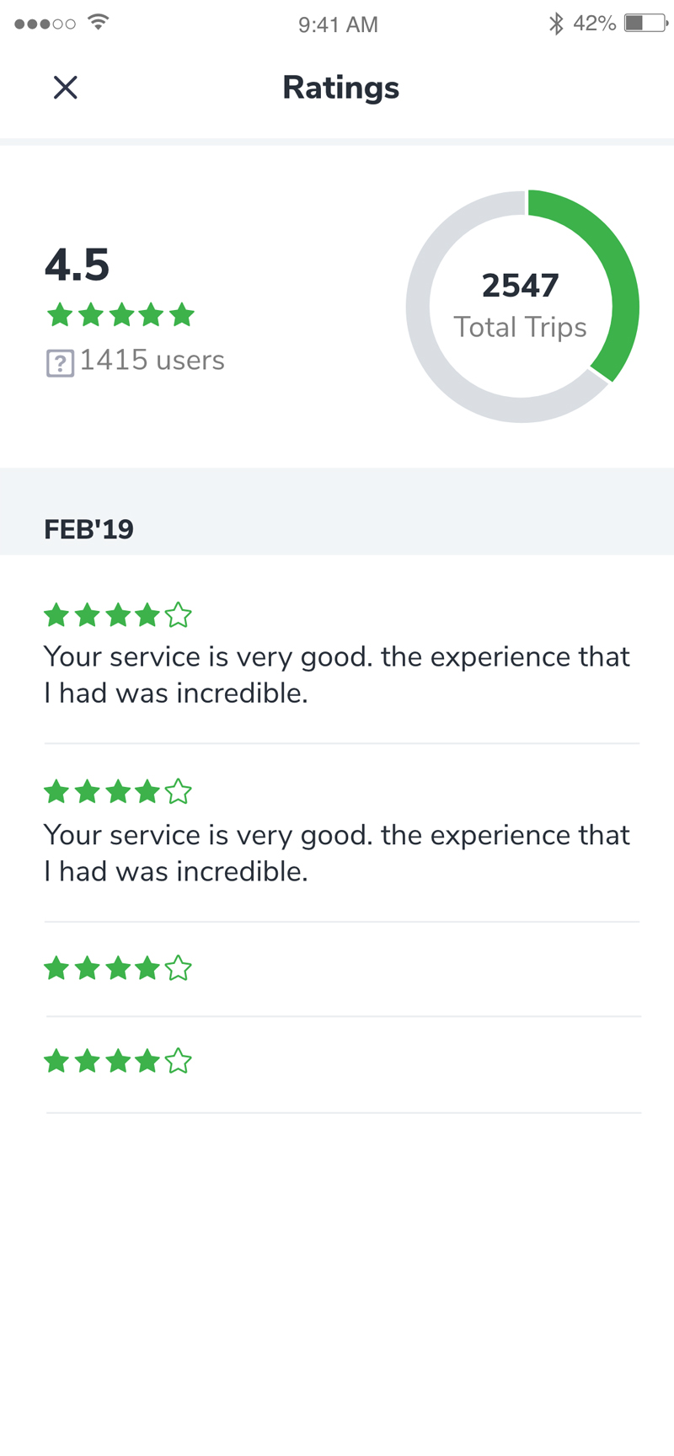The image size is (674, 1456).
Task: Tap the empty fifth star of first review
Action: (x=178, y=616)
